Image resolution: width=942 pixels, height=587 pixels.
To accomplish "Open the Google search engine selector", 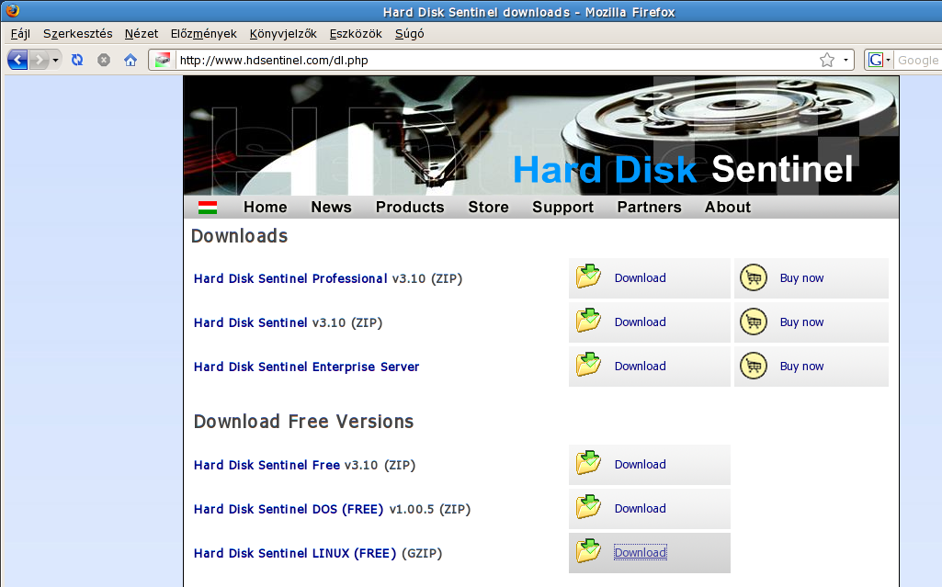I will (x=880, y=60).
